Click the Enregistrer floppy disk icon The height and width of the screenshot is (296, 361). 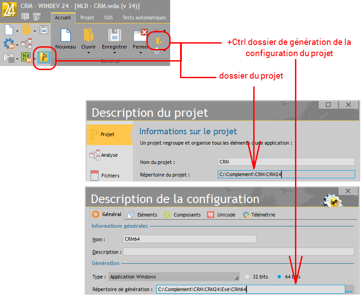(114, 35)
